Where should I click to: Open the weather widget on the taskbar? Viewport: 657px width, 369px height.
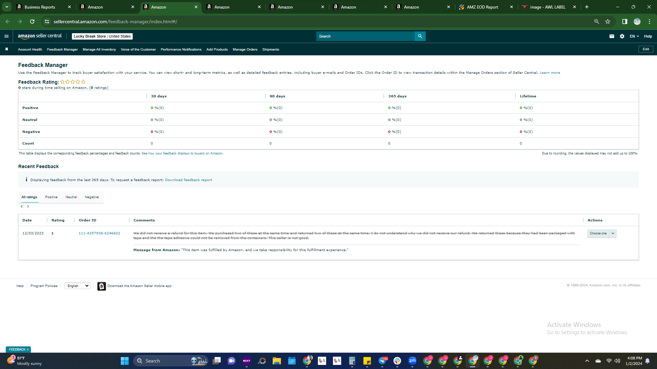click(25, 361)
